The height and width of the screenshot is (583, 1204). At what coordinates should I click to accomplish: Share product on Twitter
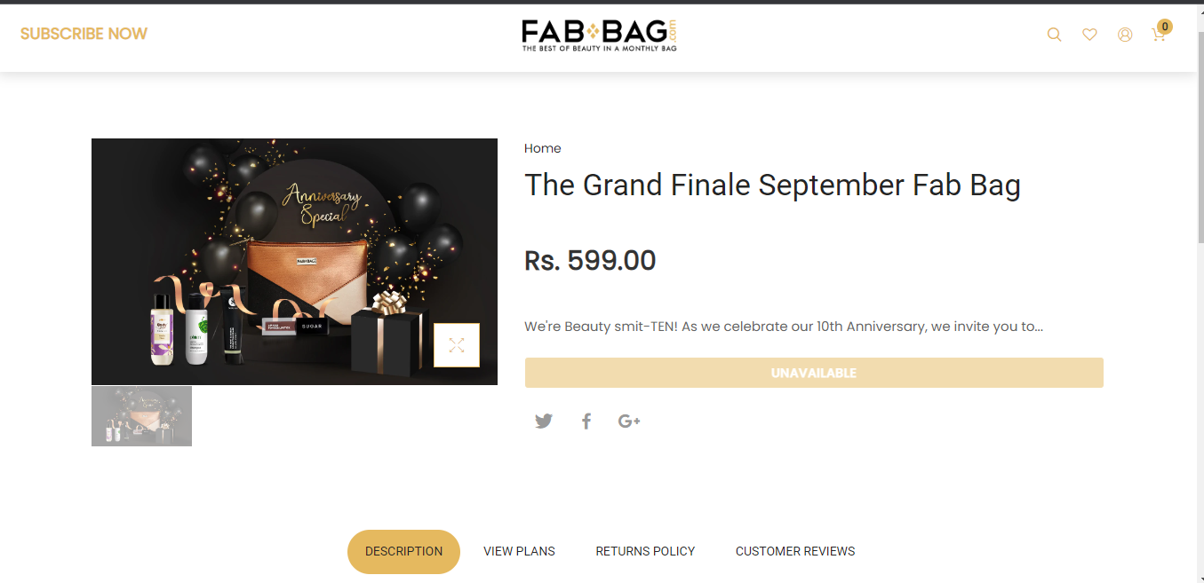[544, 421]
